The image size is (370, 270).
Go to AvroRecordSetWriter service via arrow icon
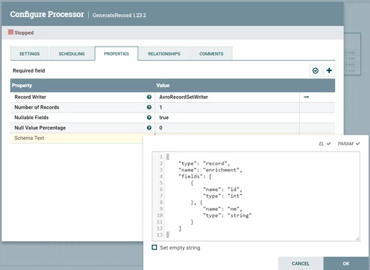(x=306, y=97)
